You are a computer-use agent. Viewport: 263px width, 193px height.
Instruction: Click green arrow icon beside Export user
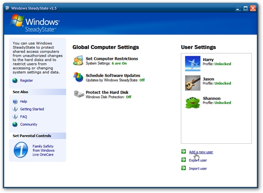(184, 159)
